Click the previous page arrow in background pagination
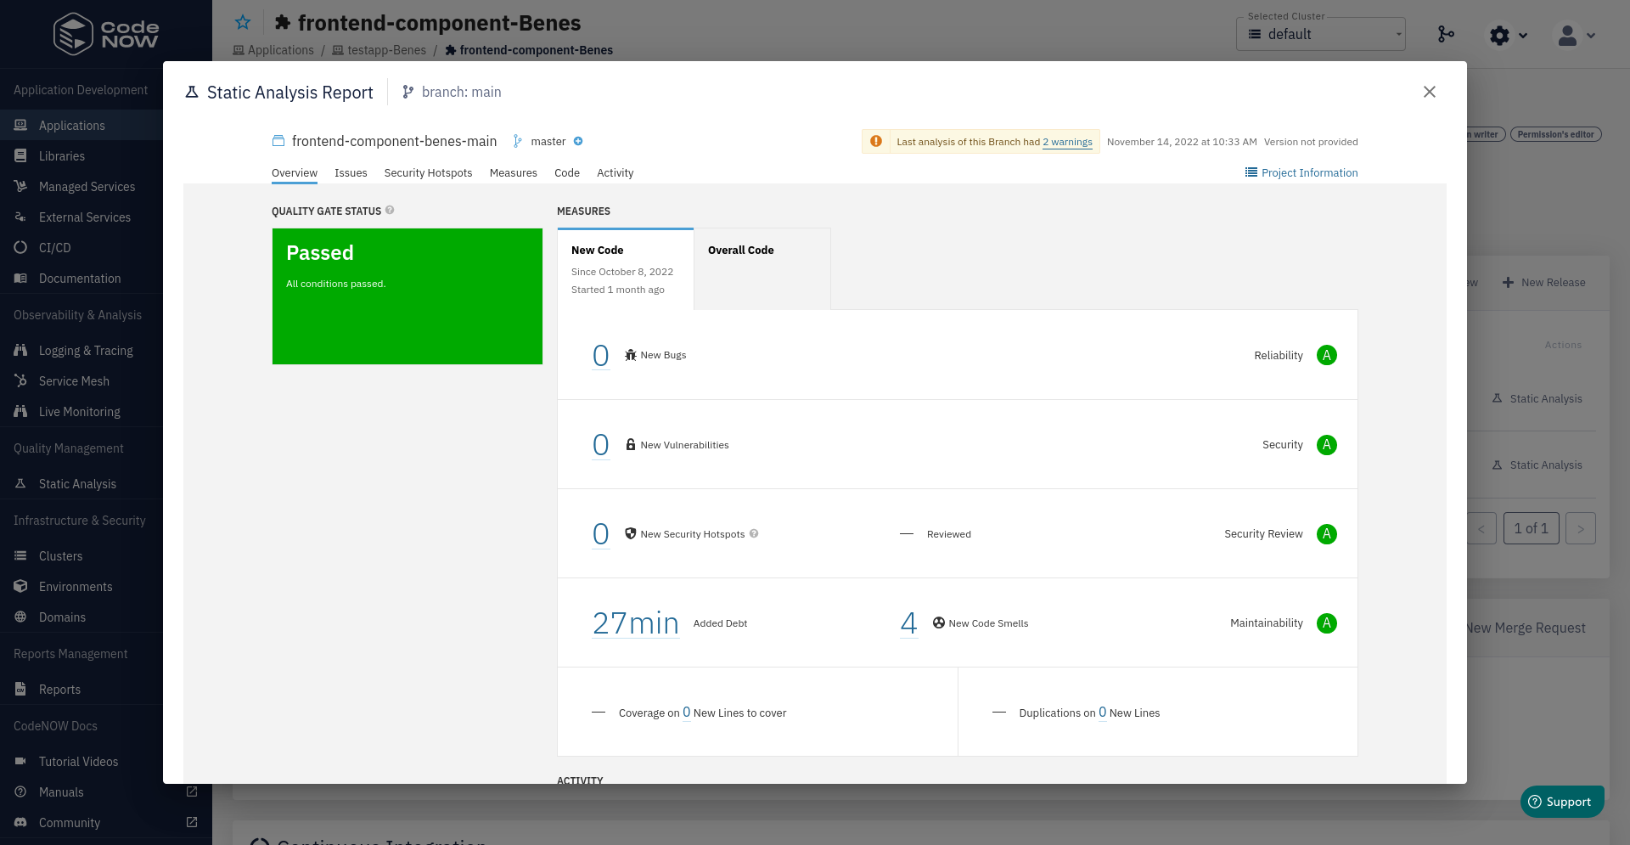1630x845 pixels. [x=1481, y=528]
